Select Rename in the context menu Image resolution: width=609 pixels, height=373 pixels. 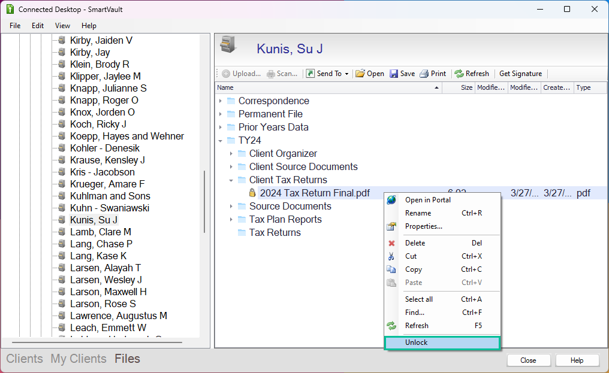pos(418,213)
